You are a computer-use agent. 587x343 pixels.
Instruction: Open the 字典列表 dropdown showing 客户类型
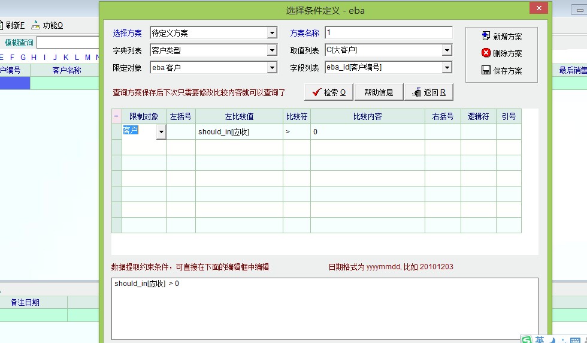click(x=272, y=51)
